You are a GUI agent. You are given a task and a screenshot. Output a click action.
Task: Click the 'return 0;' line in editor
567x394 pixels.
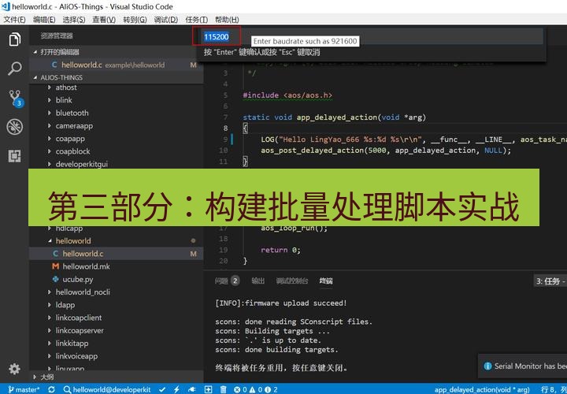pos(280,250)
